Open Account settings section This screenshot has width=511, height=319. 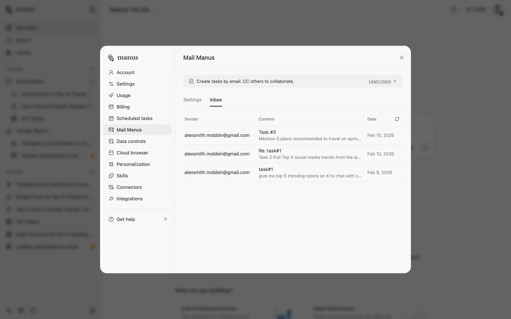[x=125, y=73]
